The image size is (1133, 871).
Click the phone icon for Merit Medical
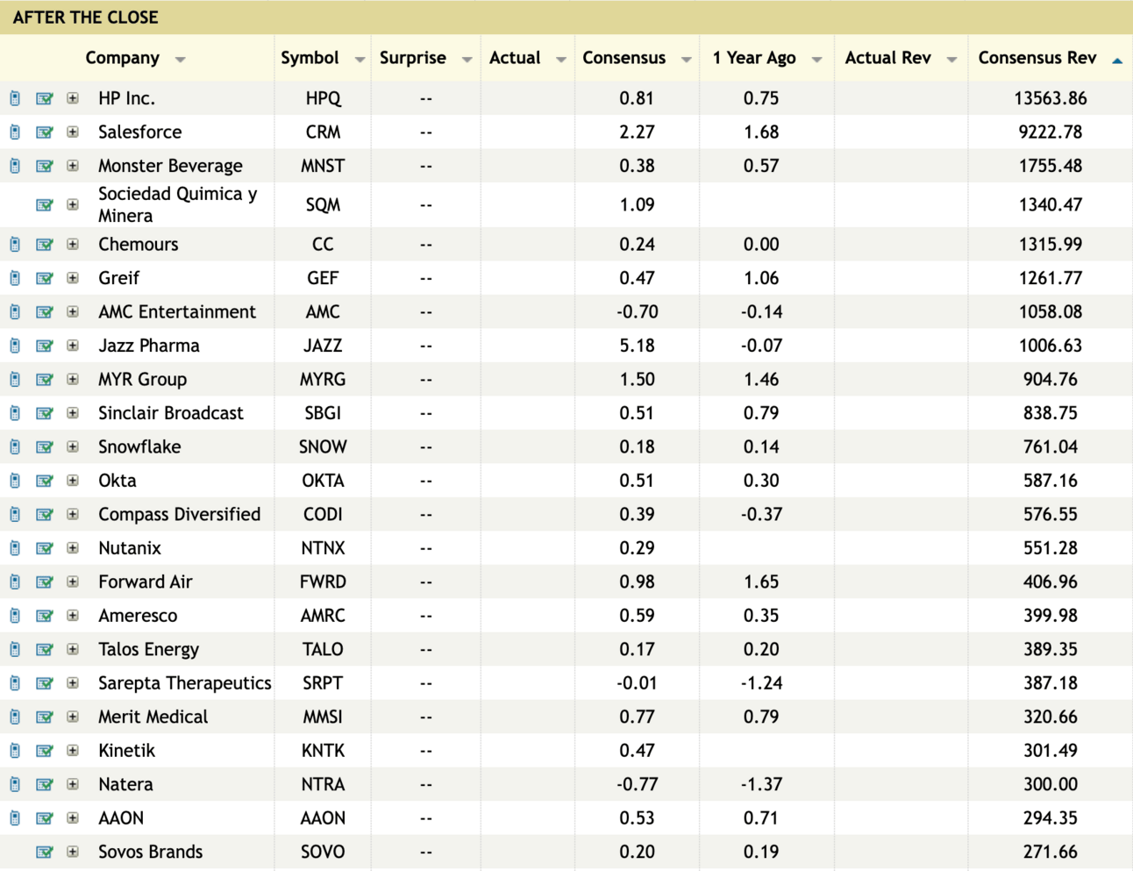[15, 718]
